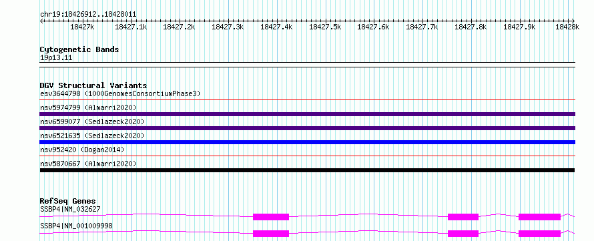This screenshot has width=594, height=241.
Task: Click the 18427.1k ruler tick label
Action: point(131,27)
